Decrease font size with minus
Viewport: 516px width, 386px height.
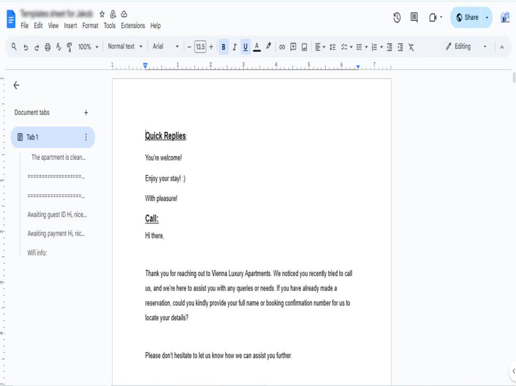pyautogui.click(x=189, y=47)
